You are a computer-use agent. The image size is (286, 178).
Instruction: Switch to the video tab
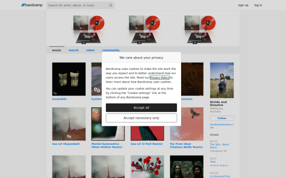90,50
